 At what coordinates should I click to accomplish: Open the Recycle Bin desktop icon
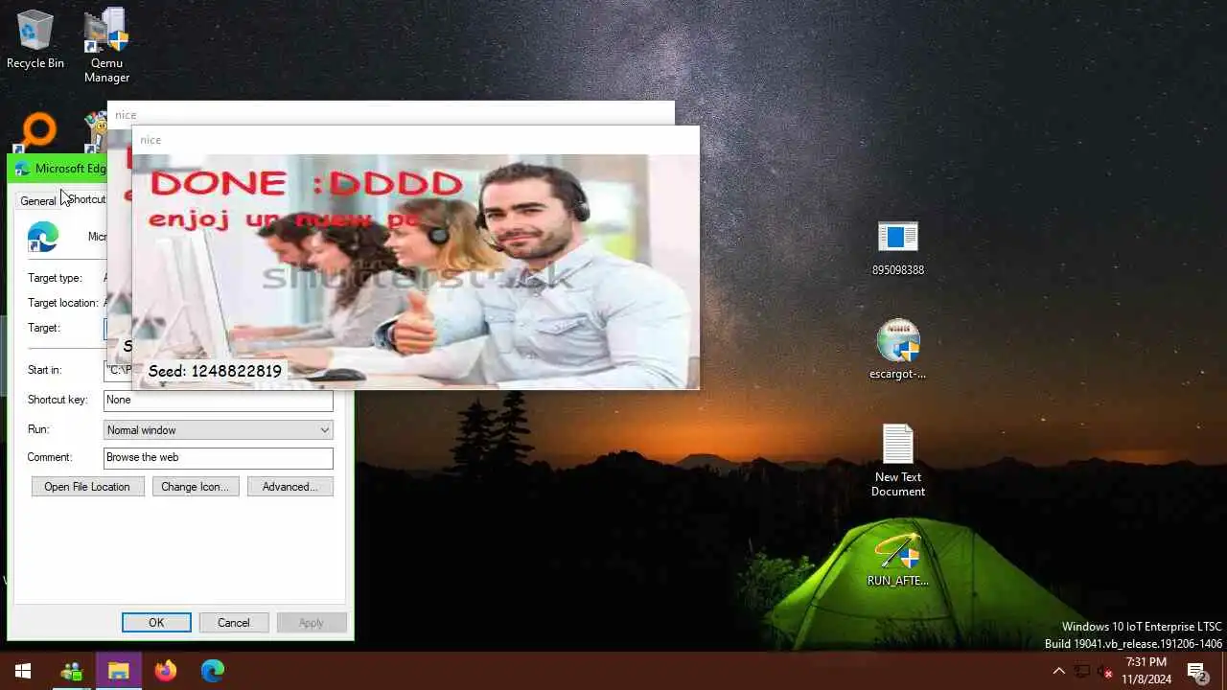tap(35, 39)
